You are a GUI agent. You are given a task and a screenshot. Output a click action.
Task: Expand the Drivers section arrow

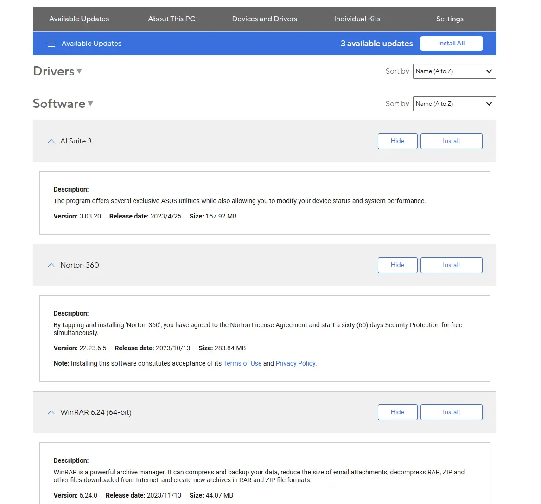click(79, 71)
